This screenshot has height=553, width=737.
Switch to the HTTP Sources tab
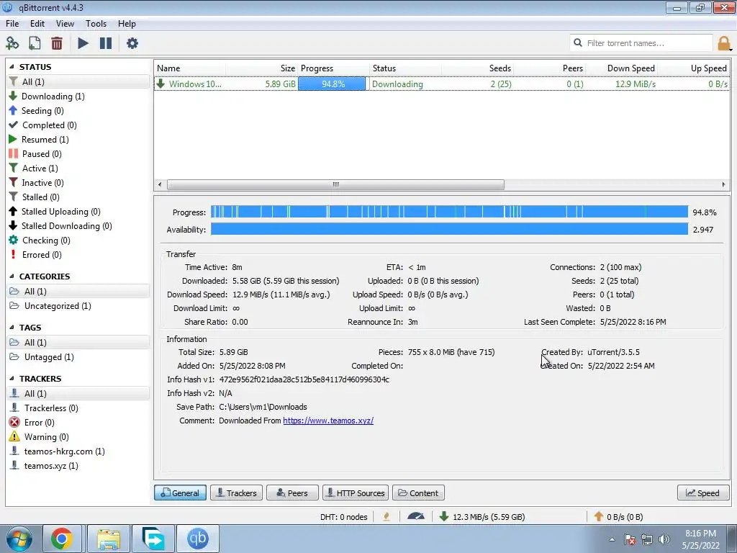click(x=356, y=493)
